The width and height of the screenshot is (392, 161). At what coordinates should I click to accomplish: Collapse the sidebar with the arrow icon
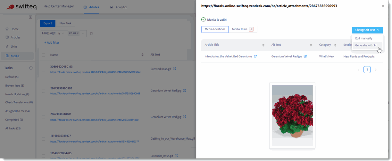coord(30,17)
